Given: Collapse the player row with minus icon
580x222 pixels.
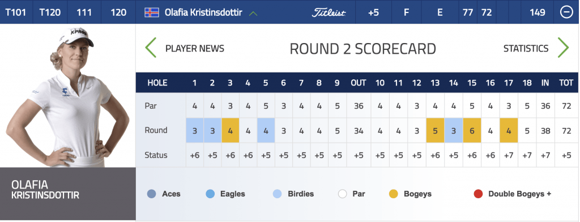Looking at the screenshot, I should [566, 12].
